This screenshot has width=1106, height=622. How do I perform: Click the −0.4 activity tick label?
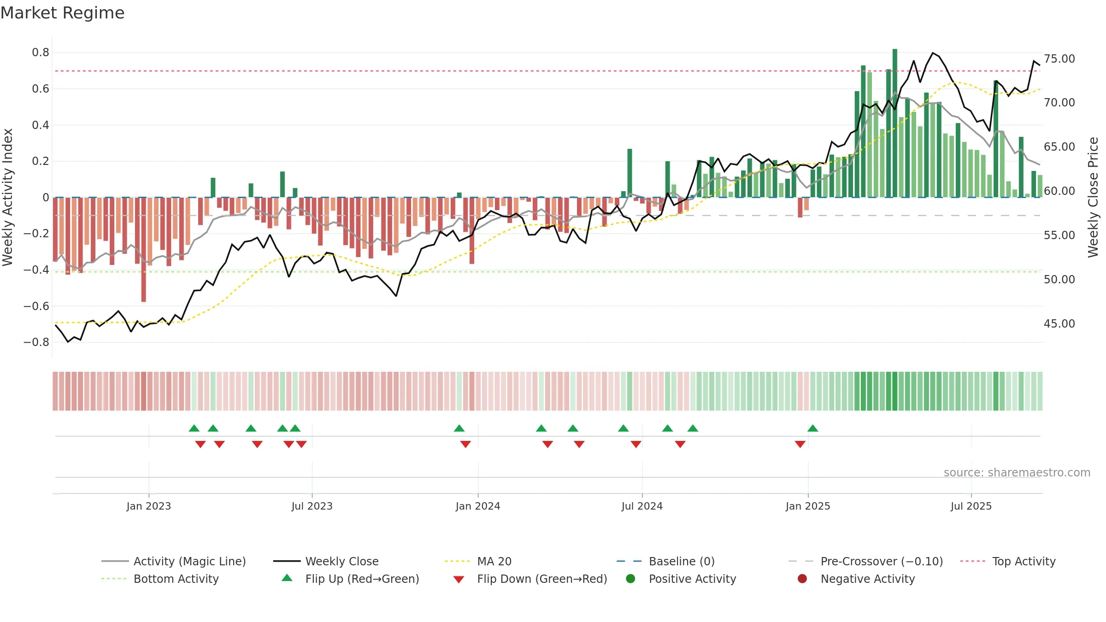(x=36, y=270)
